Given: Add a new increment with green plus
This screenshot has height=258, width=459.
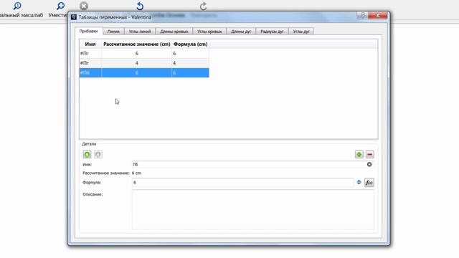Looking at the screenshot, I should click(359, 155).
